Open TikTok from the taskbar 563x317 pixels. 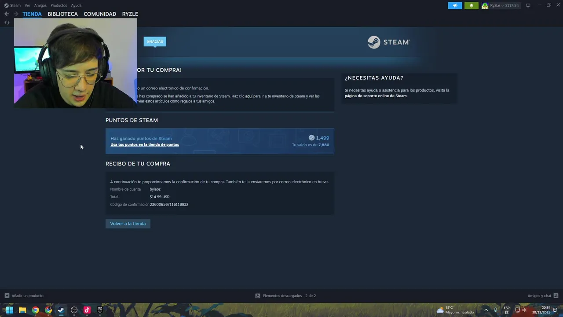coord(87,310)
